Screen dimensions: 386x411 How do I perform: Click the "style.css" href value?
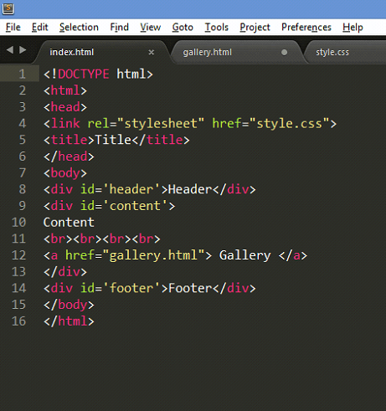[x=290, y=124]
